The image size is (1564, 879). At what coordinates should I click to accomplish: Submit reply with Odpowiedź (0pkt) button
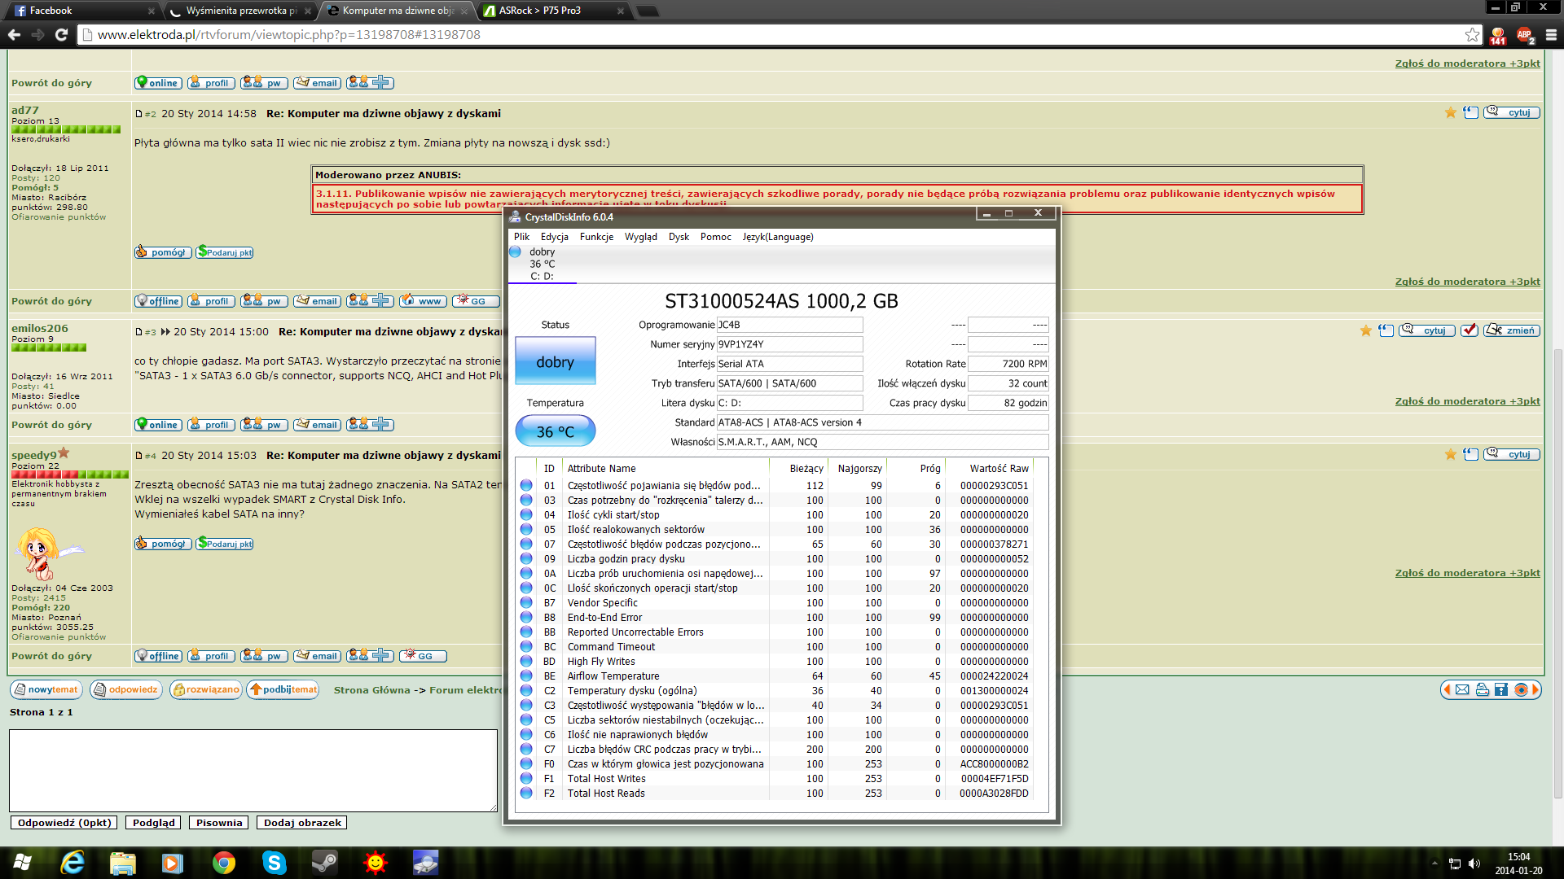click(x=64, y=823)
